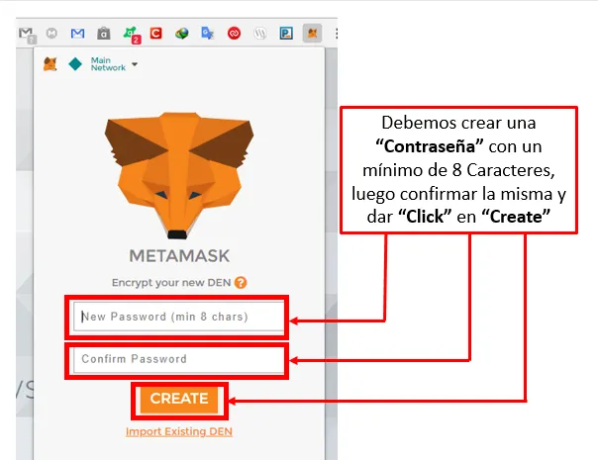Open the blue Mail envelope extension
This screenshot has height=460, width=598.
pos(77,34)
